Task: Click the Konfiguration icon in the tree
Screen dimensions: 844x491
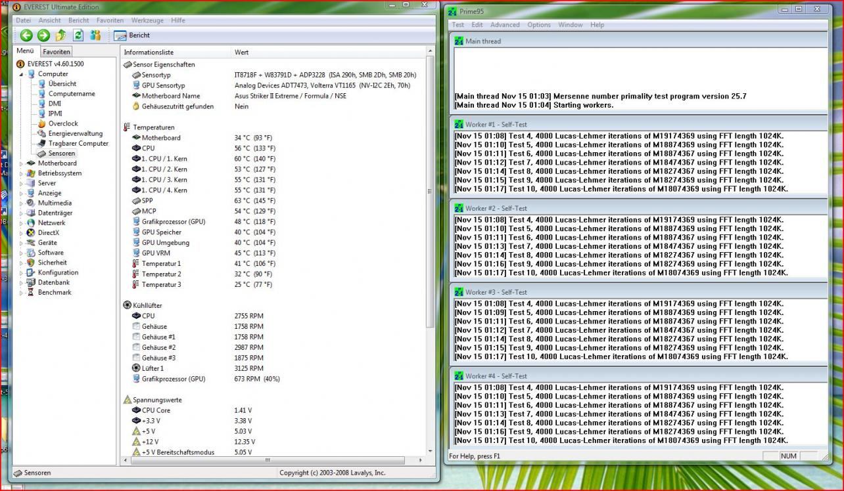Action: [31, 272]
